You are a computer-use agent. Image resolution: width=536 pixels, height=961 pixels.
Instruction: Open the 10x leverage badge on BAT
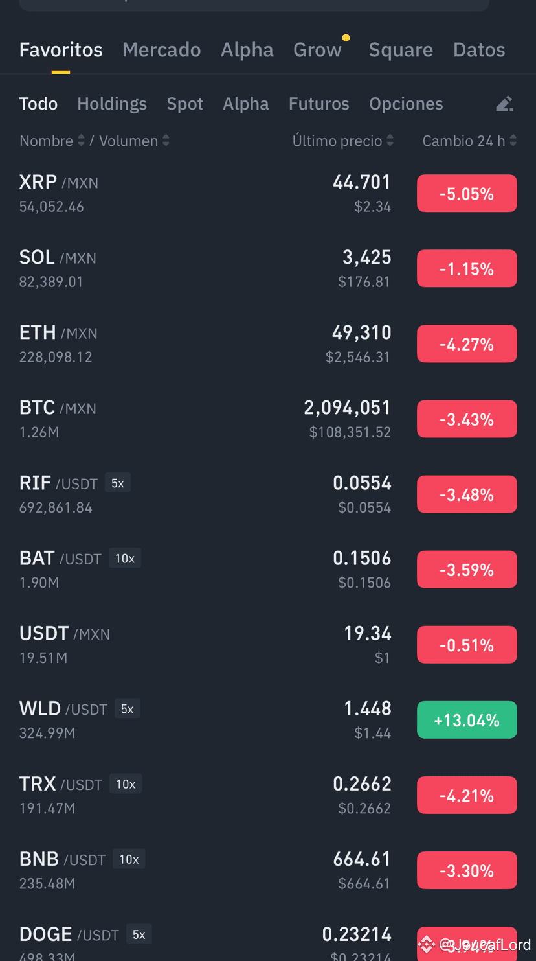[125, 558]
